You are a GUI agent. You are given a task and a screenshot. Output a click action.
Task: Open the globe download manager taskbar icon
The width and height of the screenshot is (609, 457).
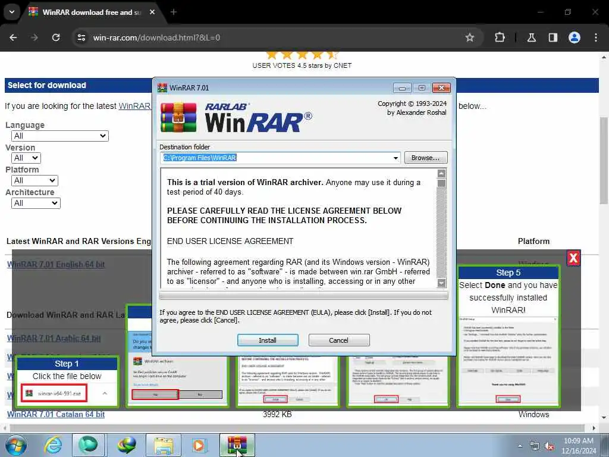(126, 445)
